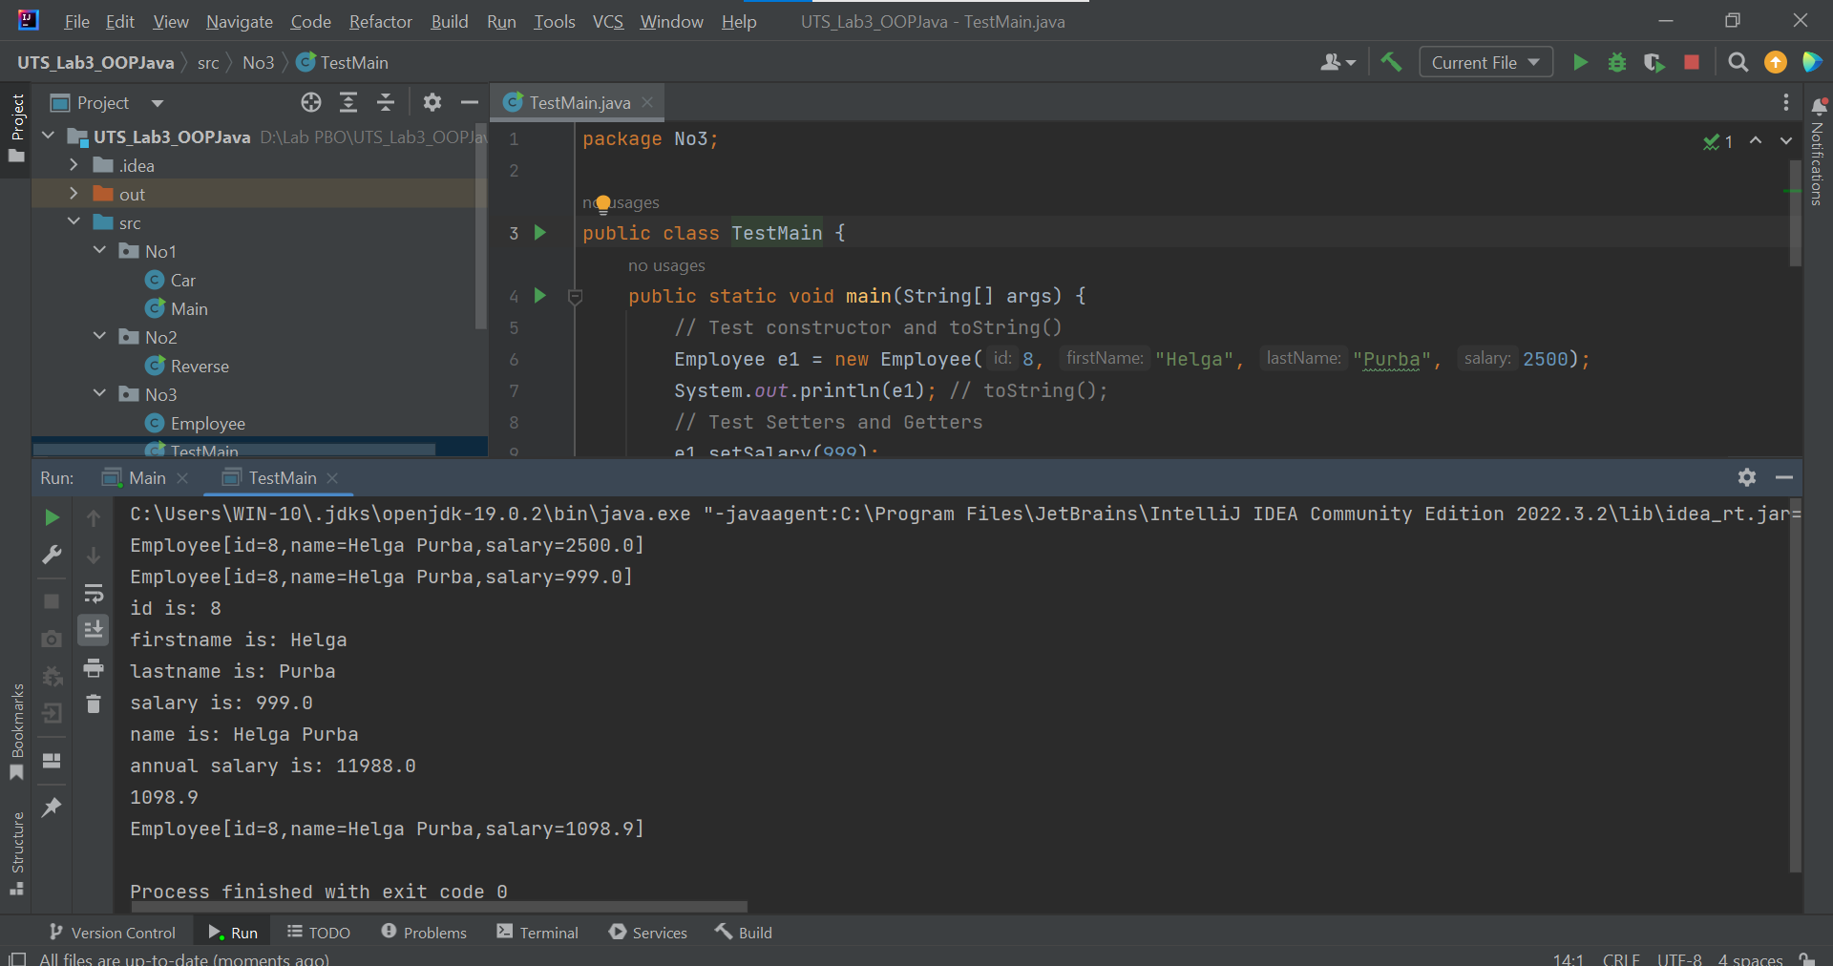Open Services tool window
Image resolution: width=1833 pixels, height=966 pixels.
point(648,933)
